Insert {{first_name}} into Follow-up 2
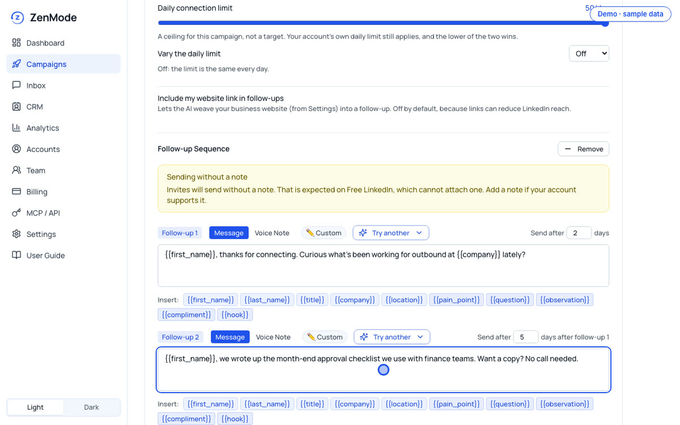 point(210,404)
